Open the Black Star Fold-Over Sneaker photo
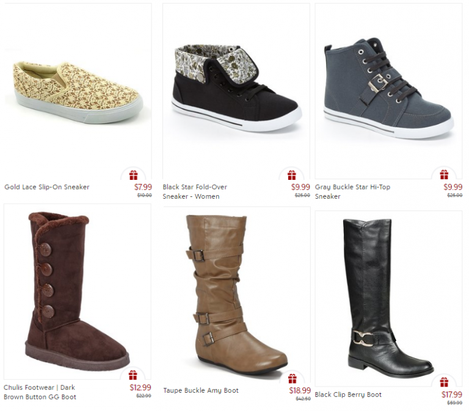 click(x=236, y=91)
